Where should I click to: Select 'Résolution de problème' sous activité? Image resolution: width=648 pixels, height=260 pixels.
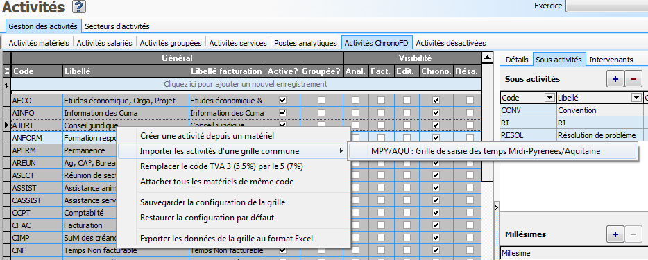tap(599, 135)
